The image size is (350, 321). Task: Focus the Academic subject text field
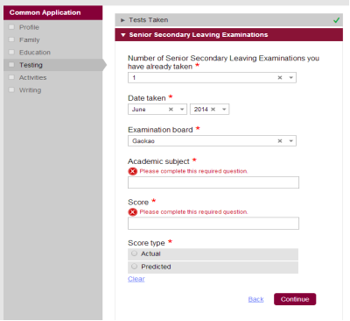point(213,182)
